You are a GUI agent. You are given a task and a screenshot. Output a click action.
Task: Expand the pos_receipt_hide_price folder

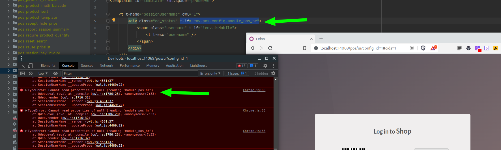click(x=9, y=23)
